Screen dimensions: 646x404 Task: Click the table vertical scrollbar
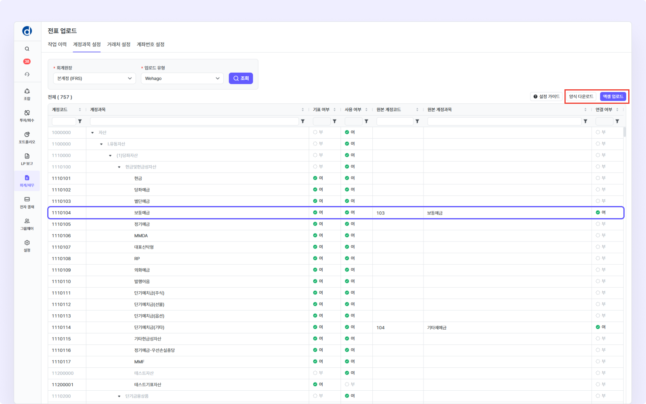tap(625, 133)
